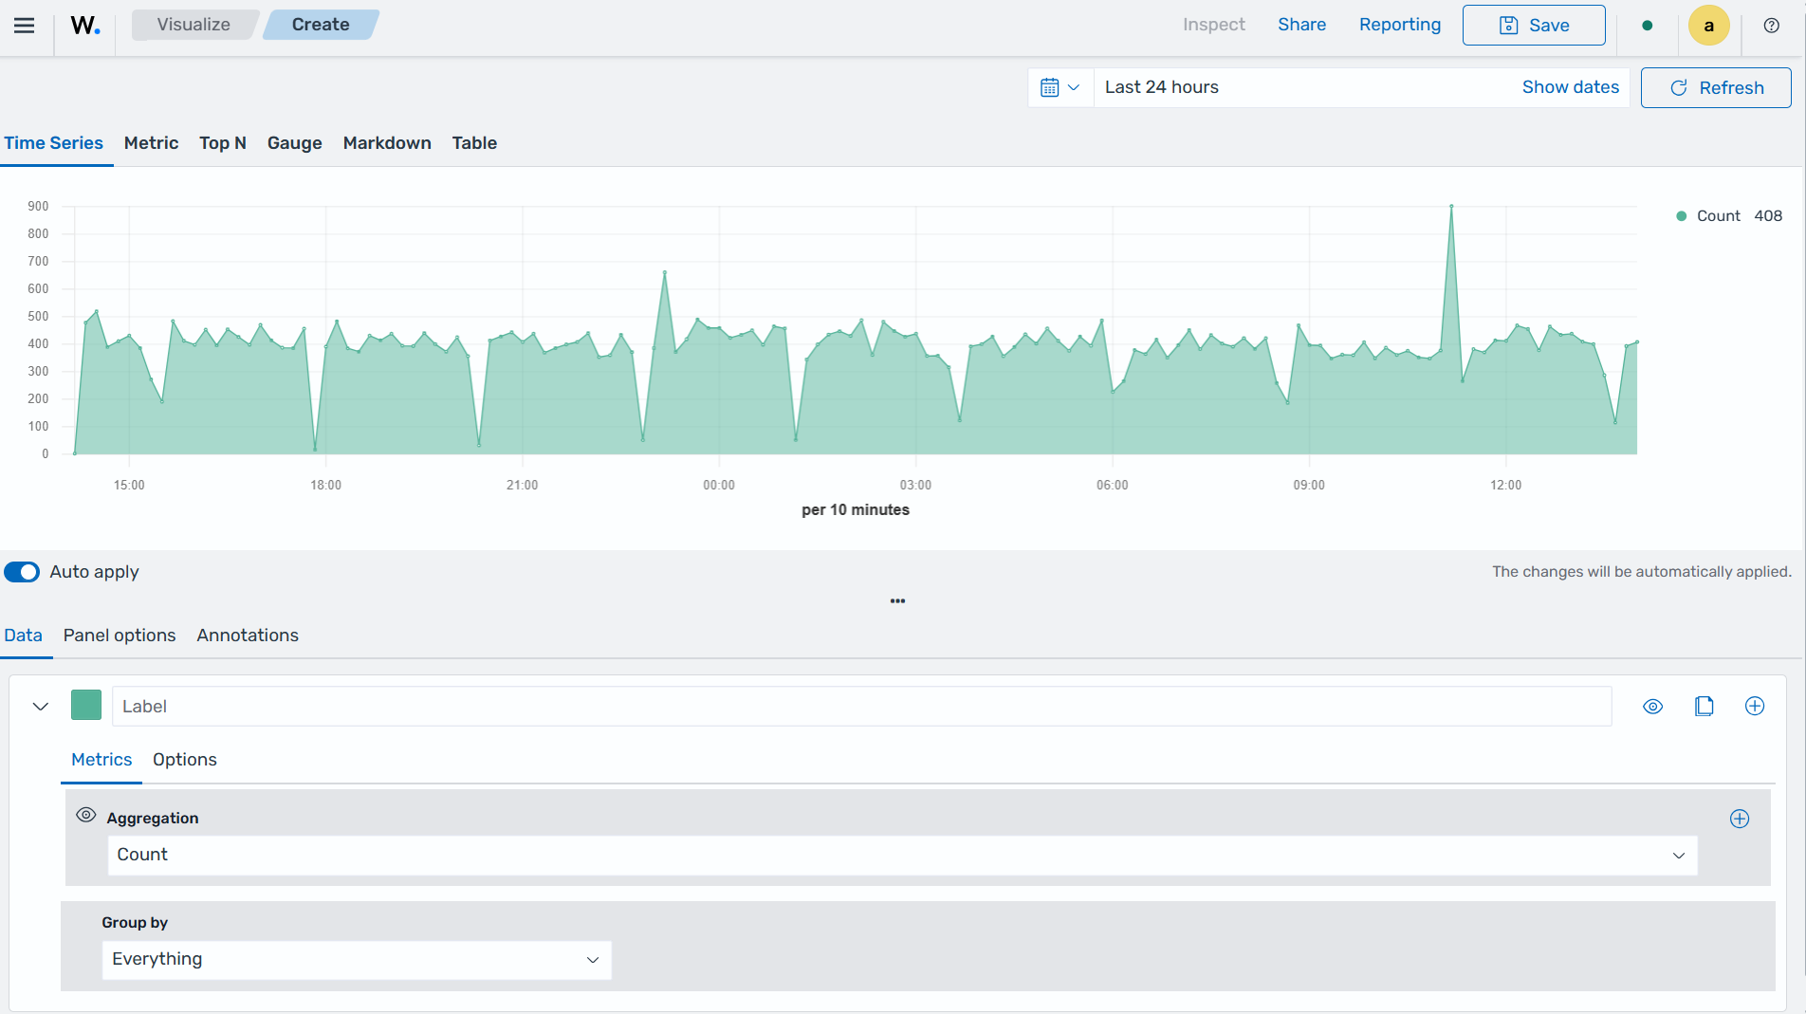Open the Share menu
Image resolution: width=1806 pixels, height=1014 pixels.
[1301, 25]
